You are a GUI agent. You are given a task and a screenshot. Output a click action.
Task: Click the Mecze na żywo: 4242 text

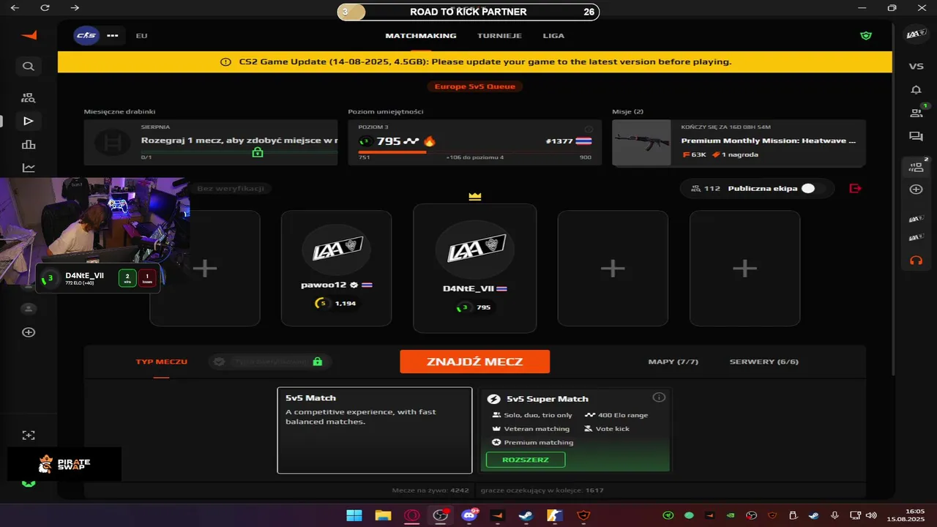click(x=430, y=490)
